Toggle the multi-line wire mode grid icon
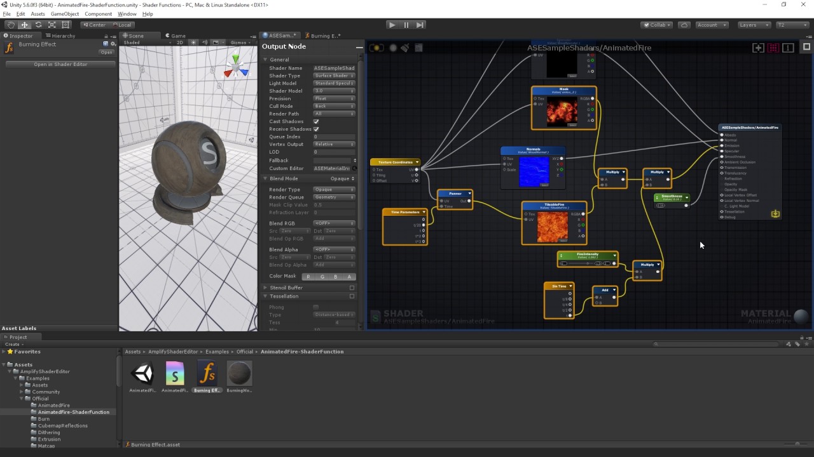814x457 pixels. (773, 48)
